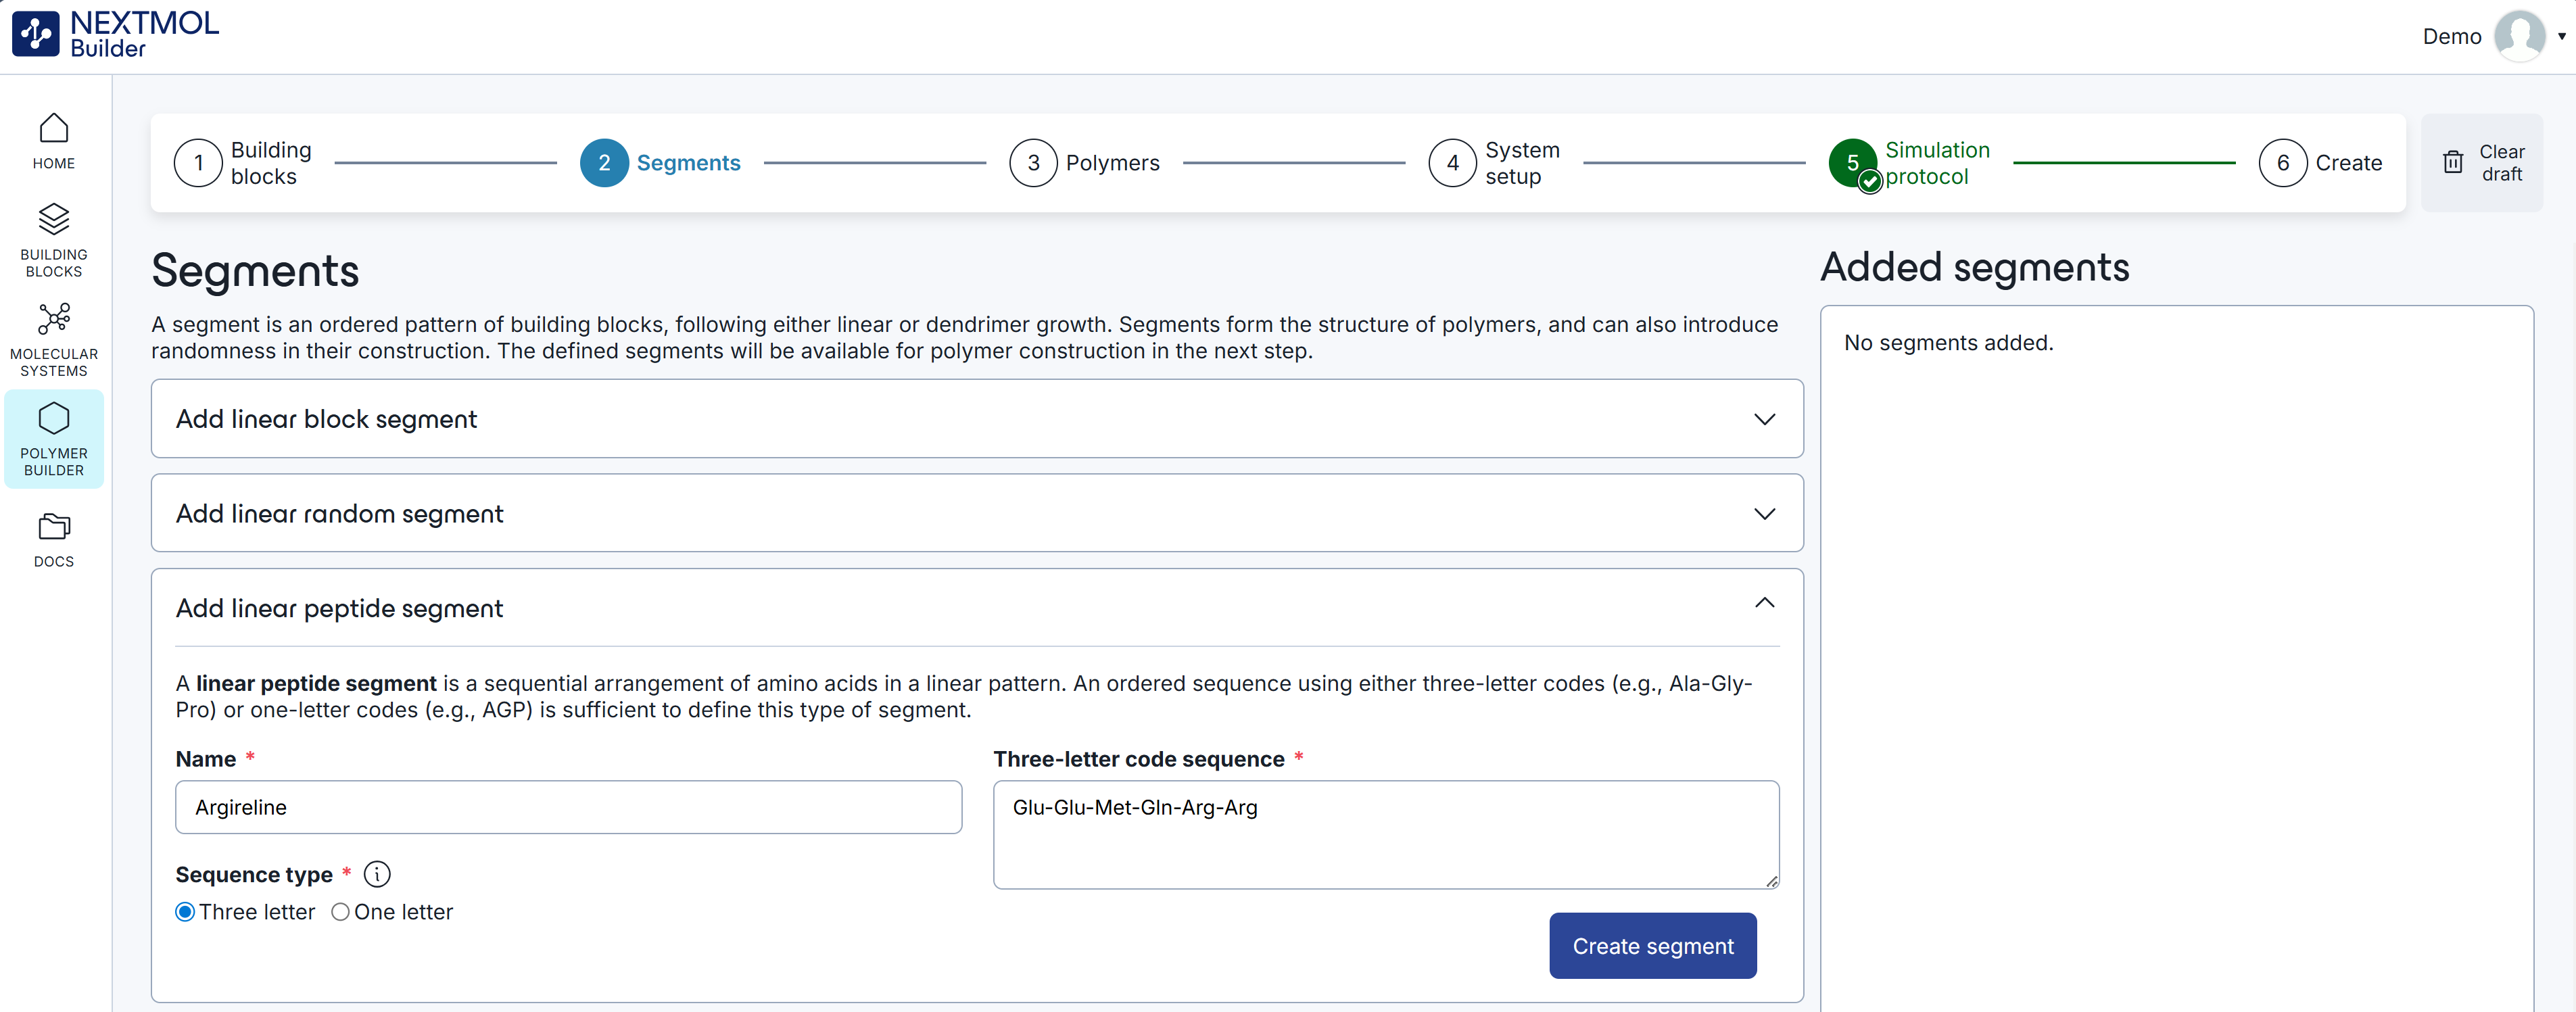Open the user account dropdown arrow
This screenshot has width=2576, height=1012.
[2562, 36]
